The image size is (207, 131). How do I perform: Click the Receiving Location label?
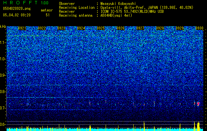pos(77,8)
